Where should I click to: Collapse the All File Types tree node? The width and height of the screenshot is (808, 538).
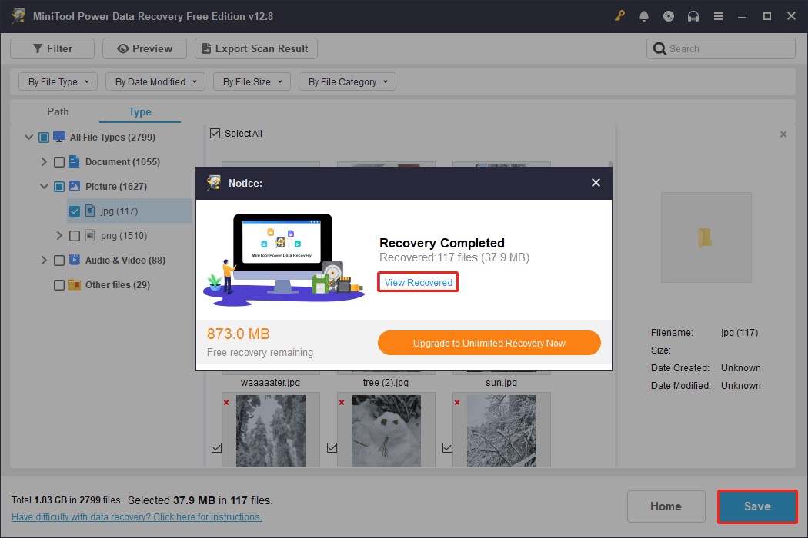29,137
